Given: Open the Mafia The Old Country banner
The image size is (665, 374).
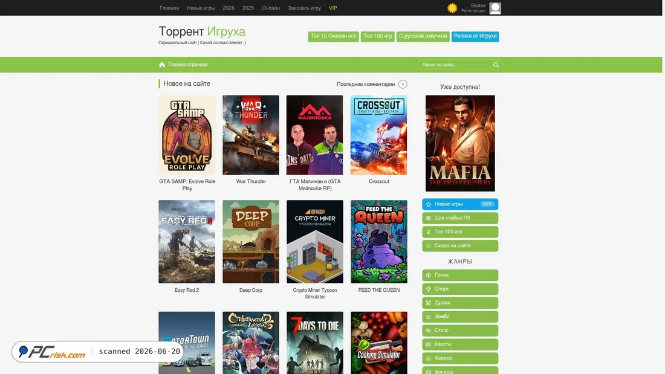Looking at the screenshot, I should click(460, 143).
